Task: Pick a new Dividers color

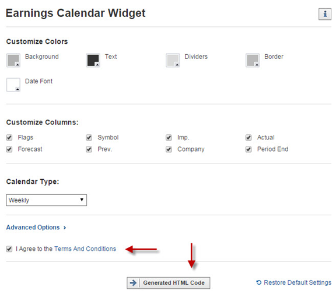Action: point(173,60)
